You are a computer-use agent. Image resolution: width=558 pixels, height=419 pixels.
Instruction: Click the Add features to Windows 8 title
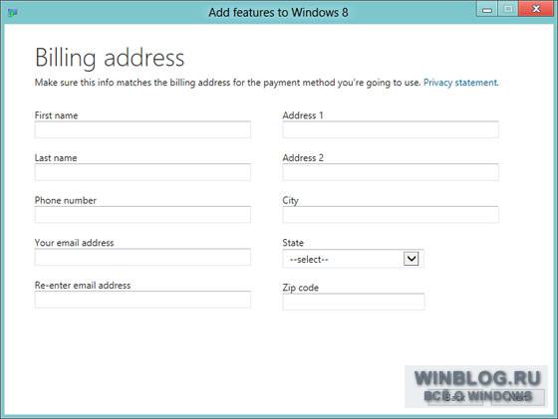(x=278, y=12)
